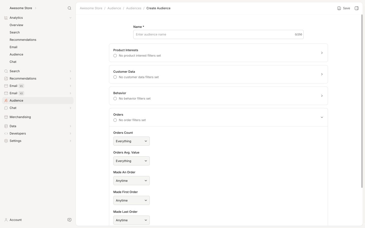This screenshot has height=228, width=365.
Task: Click the Search section magnifier icon
Action: click(x=6, y=71)
